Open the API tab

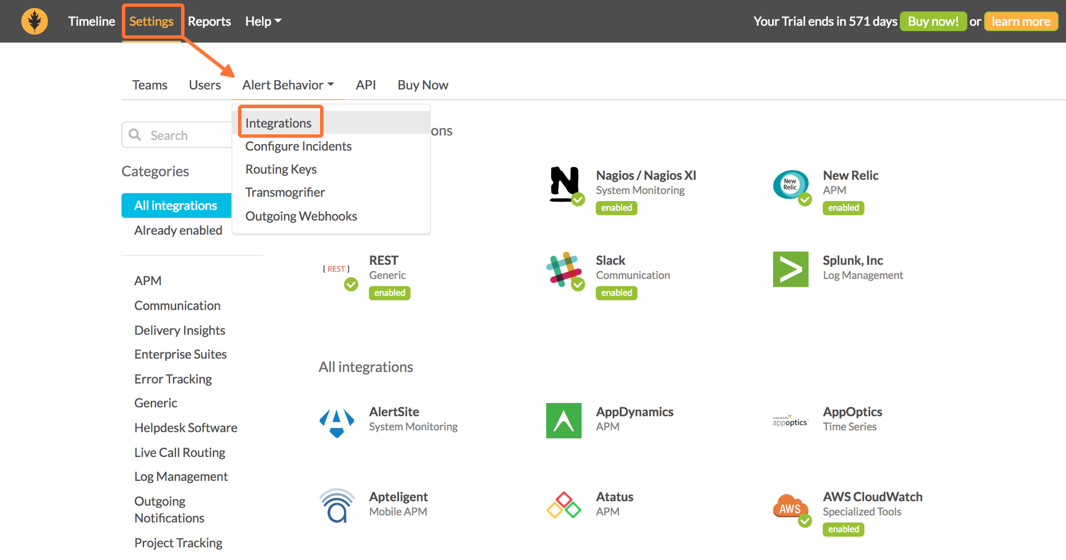coord(366,85)
